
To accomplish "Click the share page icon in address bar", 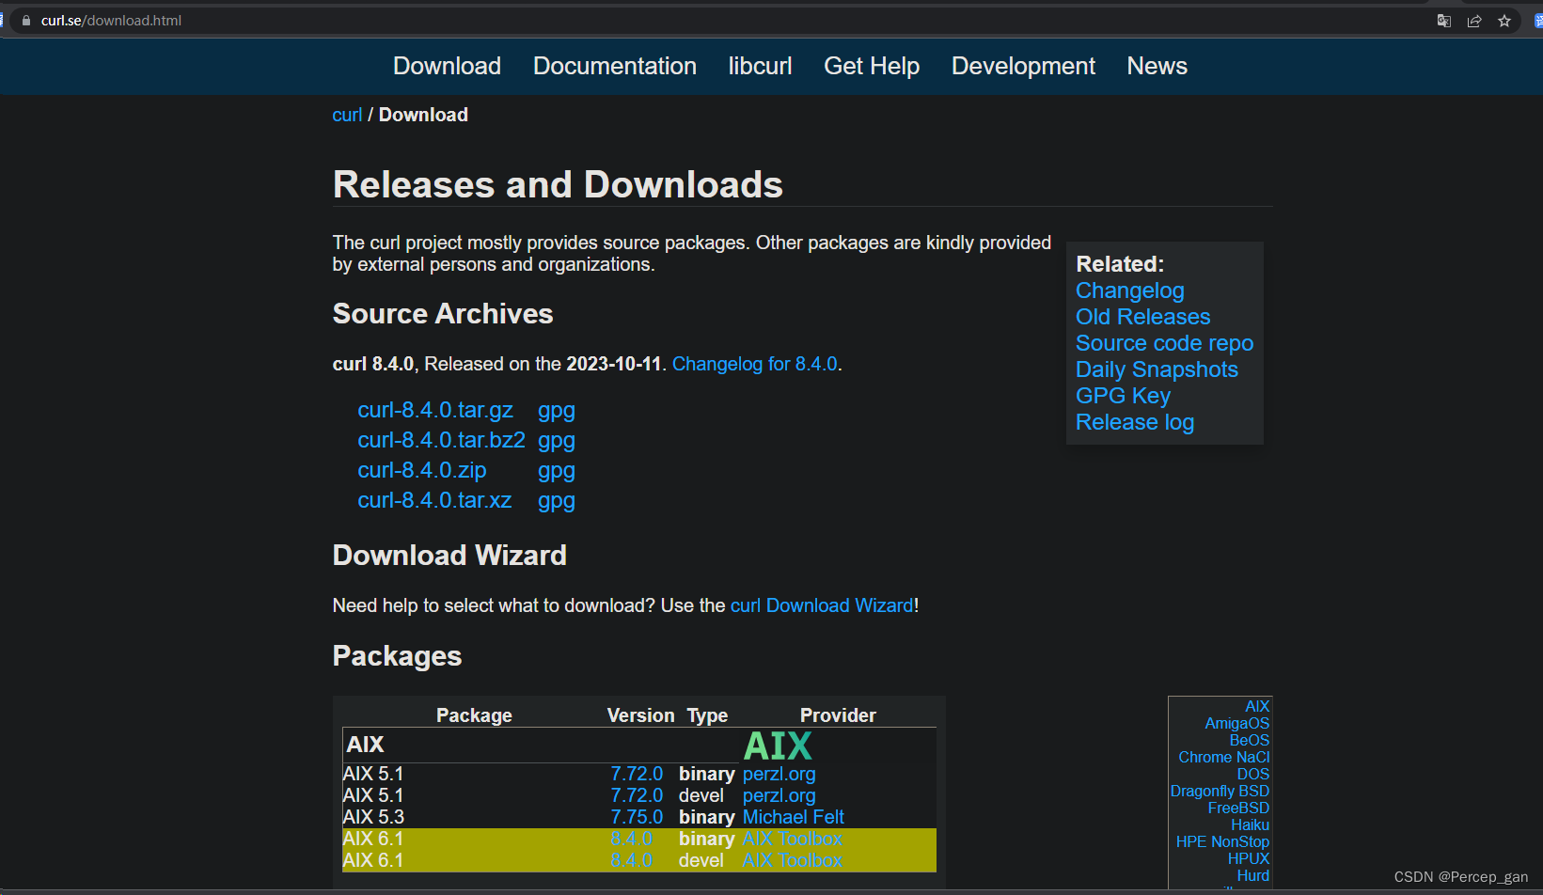I will 1474,21.
